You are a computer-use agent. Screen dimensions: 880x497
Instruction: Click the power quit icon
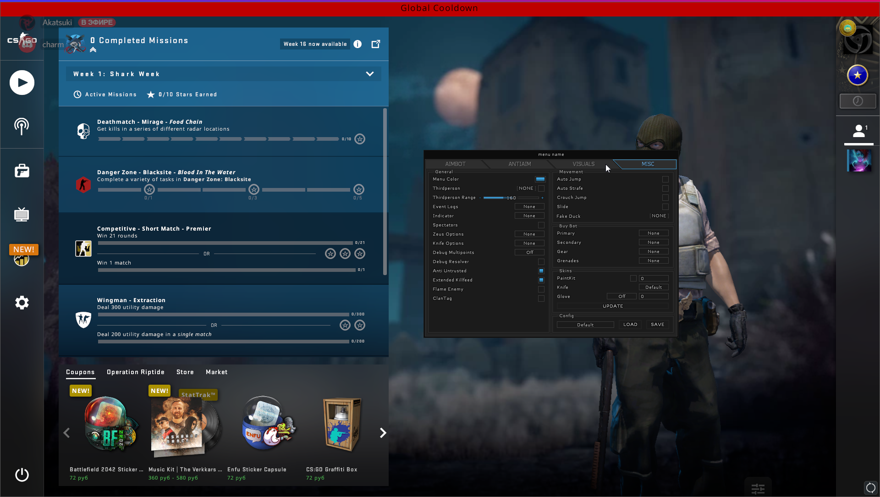pos(22,475)
